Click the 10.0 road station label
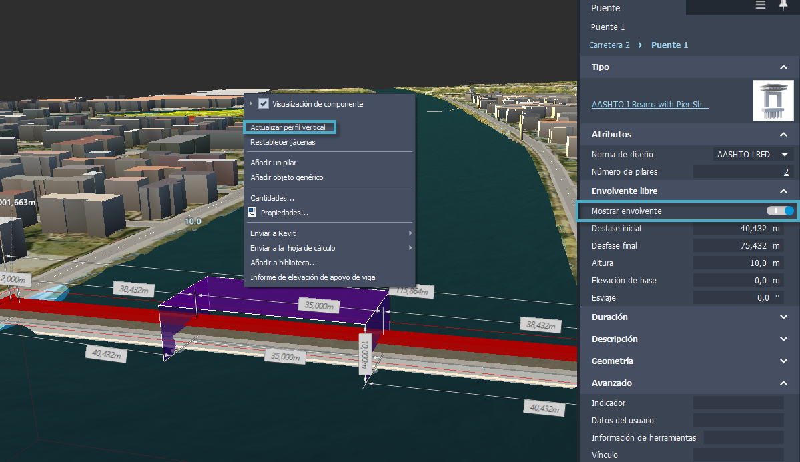 coord(193,221)
